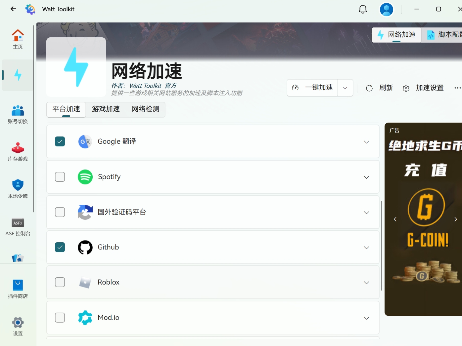The height and width of the screenshot is (346, 462).
Task: Click the Github row label
Action: 108,247
